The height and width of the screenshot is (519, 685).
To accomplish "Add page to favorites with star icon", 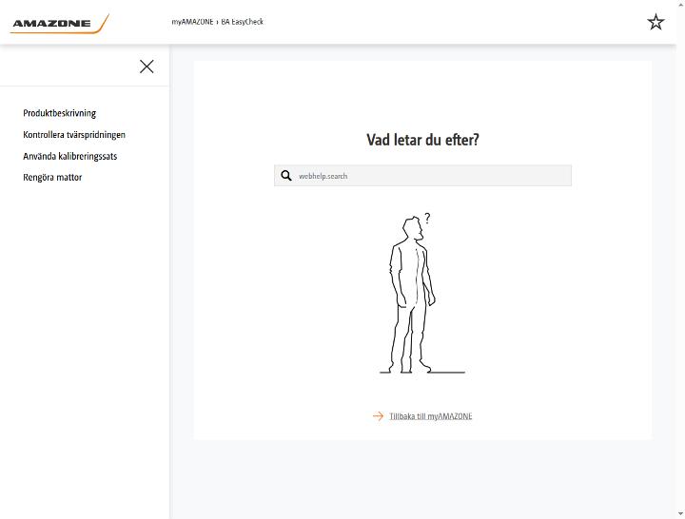I will tap(656, 22).
